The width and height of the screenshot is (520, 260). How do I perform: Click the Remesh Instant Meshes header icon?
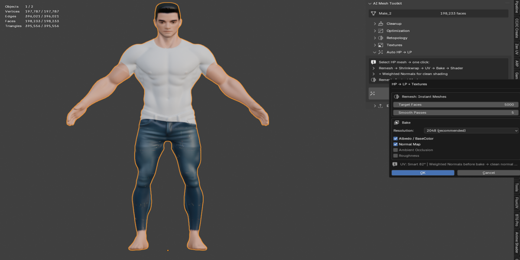(x=396, y=97)
